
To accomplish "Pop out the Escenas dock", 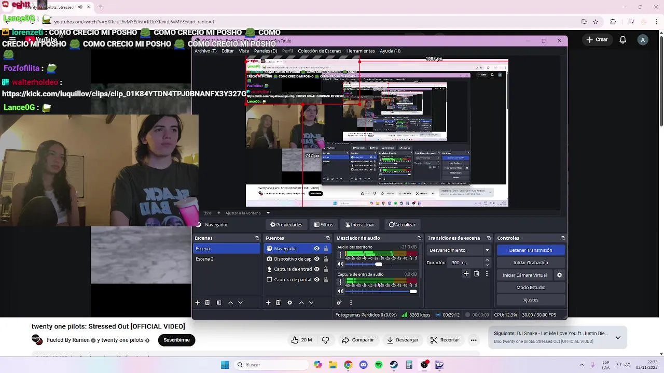I will (x=257, y=238).
